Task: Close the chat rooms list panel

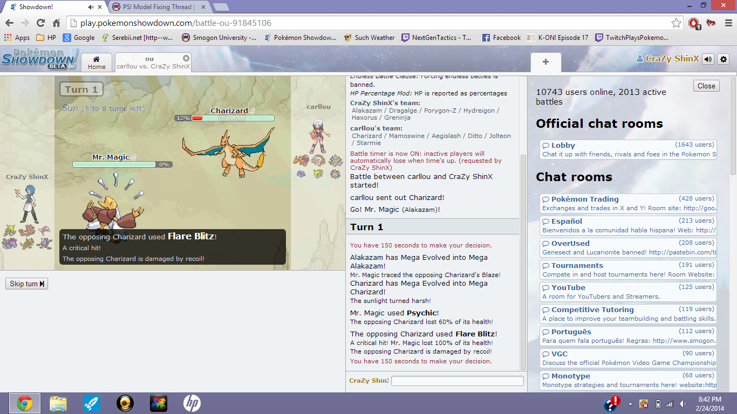Action: tap(706, 86)
